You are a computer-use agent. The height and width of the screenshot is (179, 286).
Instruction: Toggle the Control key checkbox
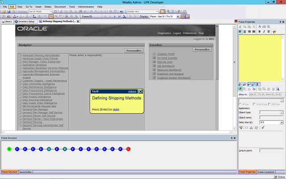[254, 104]
